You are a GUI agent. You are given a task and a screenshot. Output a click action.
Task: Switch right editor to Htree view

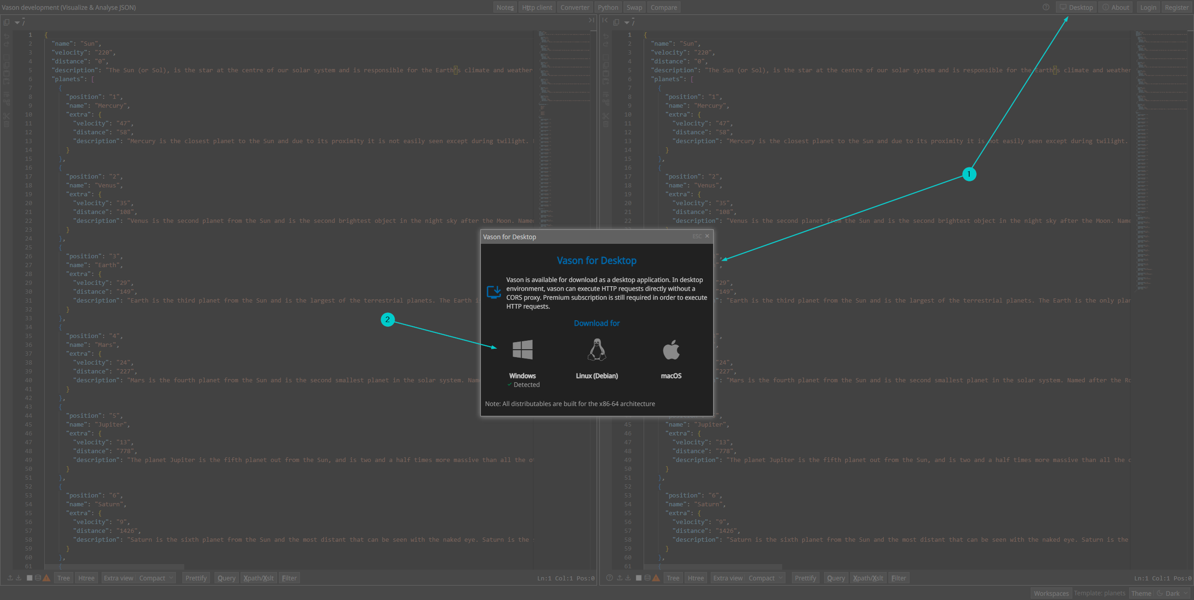pos(696,578)
